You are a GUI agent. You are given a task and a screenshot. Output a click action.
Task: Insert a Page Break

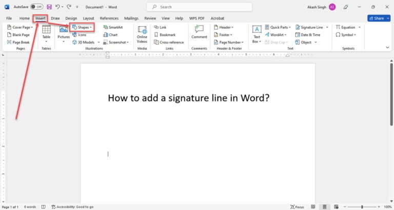tap(18, 42)
